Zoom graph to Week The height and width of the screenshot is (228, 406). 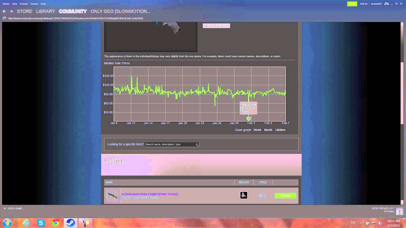click(257, 130)
